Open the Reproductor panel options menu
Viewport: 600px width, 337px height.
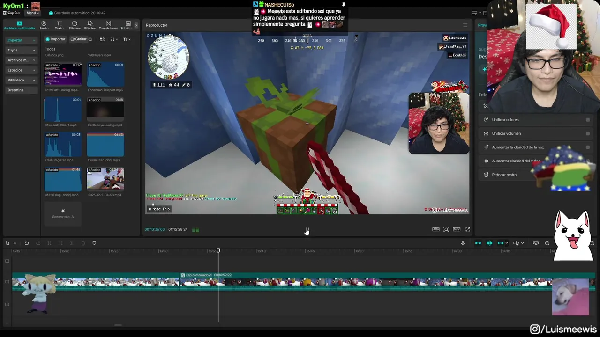(465, 25)
